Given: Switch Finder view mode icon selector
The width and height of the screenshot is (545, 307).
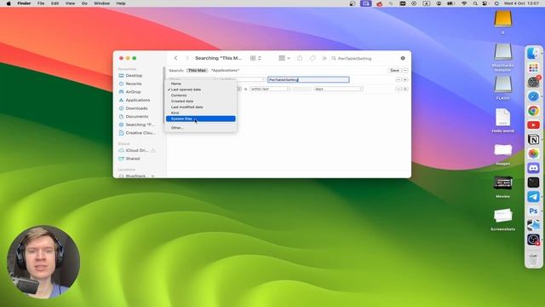Looking at the screenshot, I should (255, 58).
